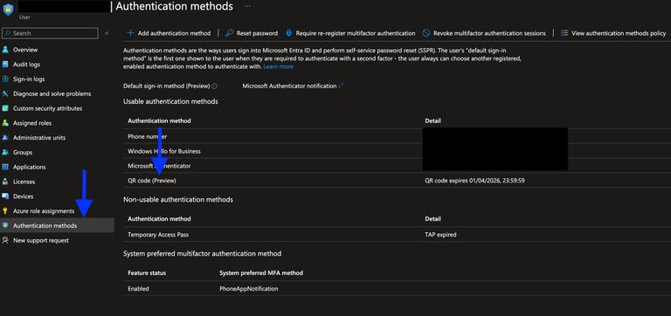
Task: Click the pencil icon to edit default sign-in method
Action: 341,86
